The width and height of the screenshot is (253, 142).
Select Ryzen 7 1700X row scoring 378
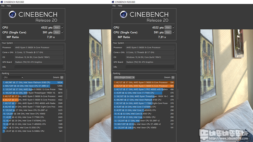coord(144,103)
